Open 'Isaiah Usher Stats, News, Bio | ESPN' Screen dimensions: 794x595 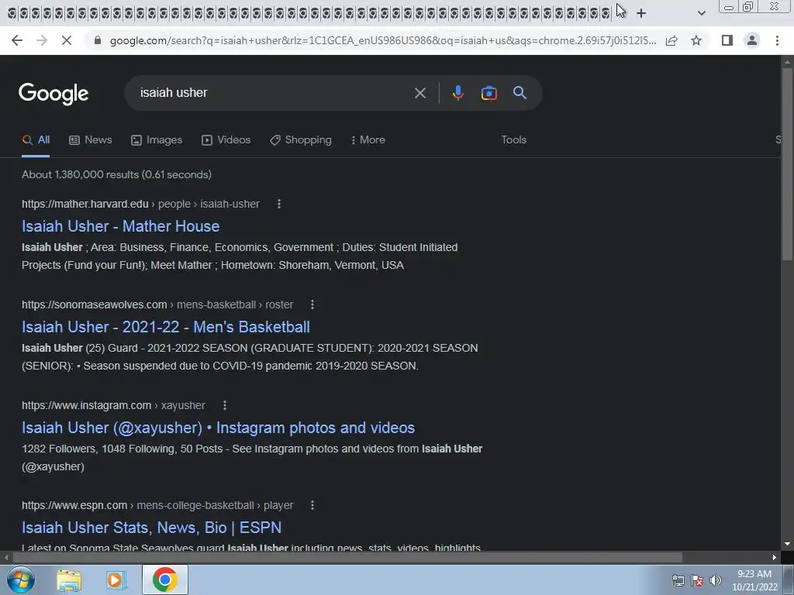(151, 527)
